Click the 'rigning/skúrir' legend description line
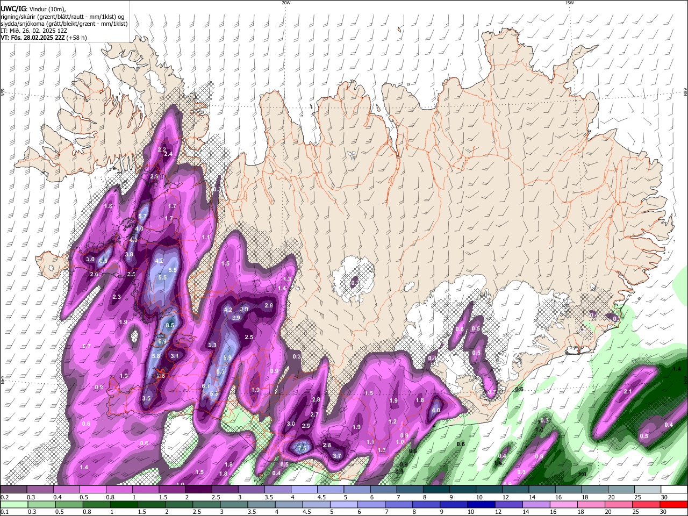This screenshot has width=688, height=516. tap(62, 16)
